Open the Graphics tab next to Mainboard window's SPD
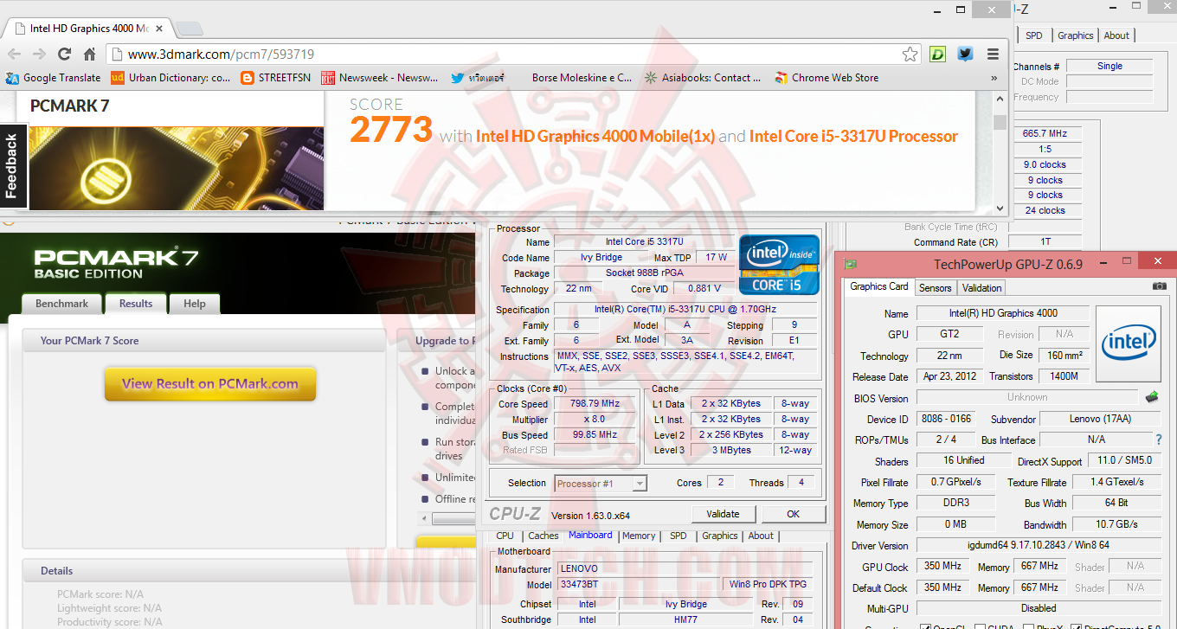Image resolution: width=1177 pixels, height=629 pixels. 720,536
